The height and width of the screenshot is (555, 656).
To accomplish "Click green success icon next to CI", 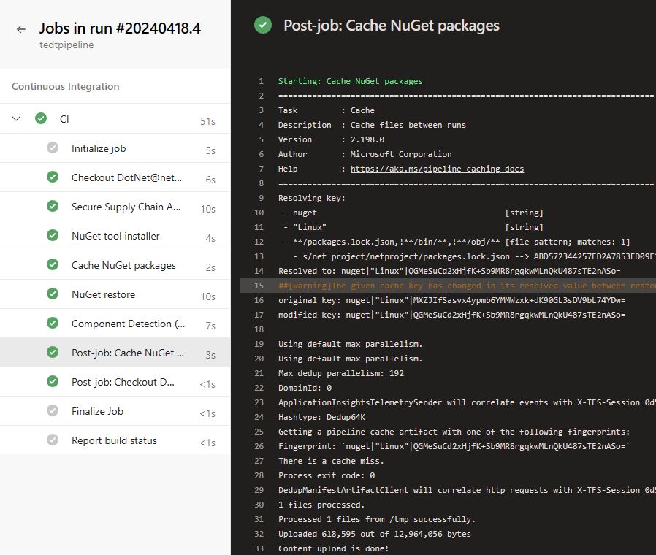I will click(x=41, y=119).
